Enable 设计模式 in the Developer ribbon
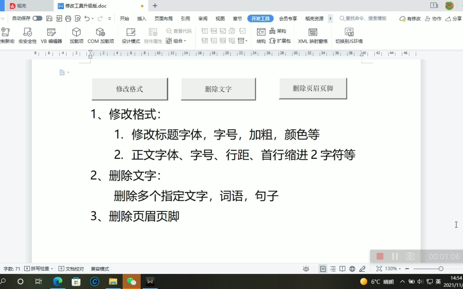This screenshot has height=289, width=463. click(x=131, y=36)
